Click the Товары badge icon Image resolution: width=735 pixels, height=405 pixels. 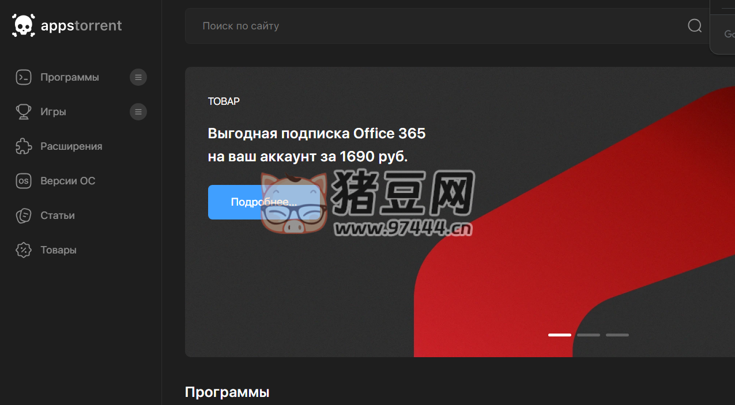[x=24, y=249]
